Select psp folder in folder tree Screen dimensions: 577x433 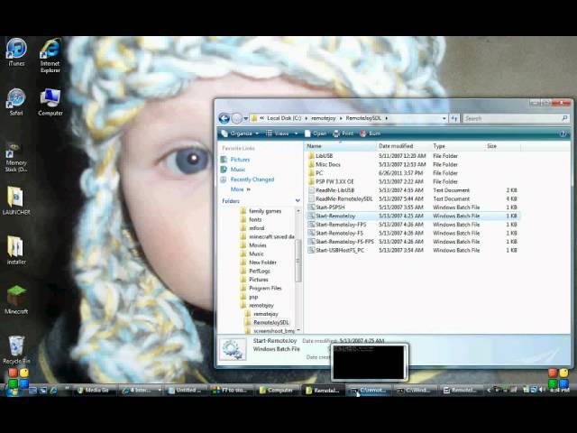249,297
